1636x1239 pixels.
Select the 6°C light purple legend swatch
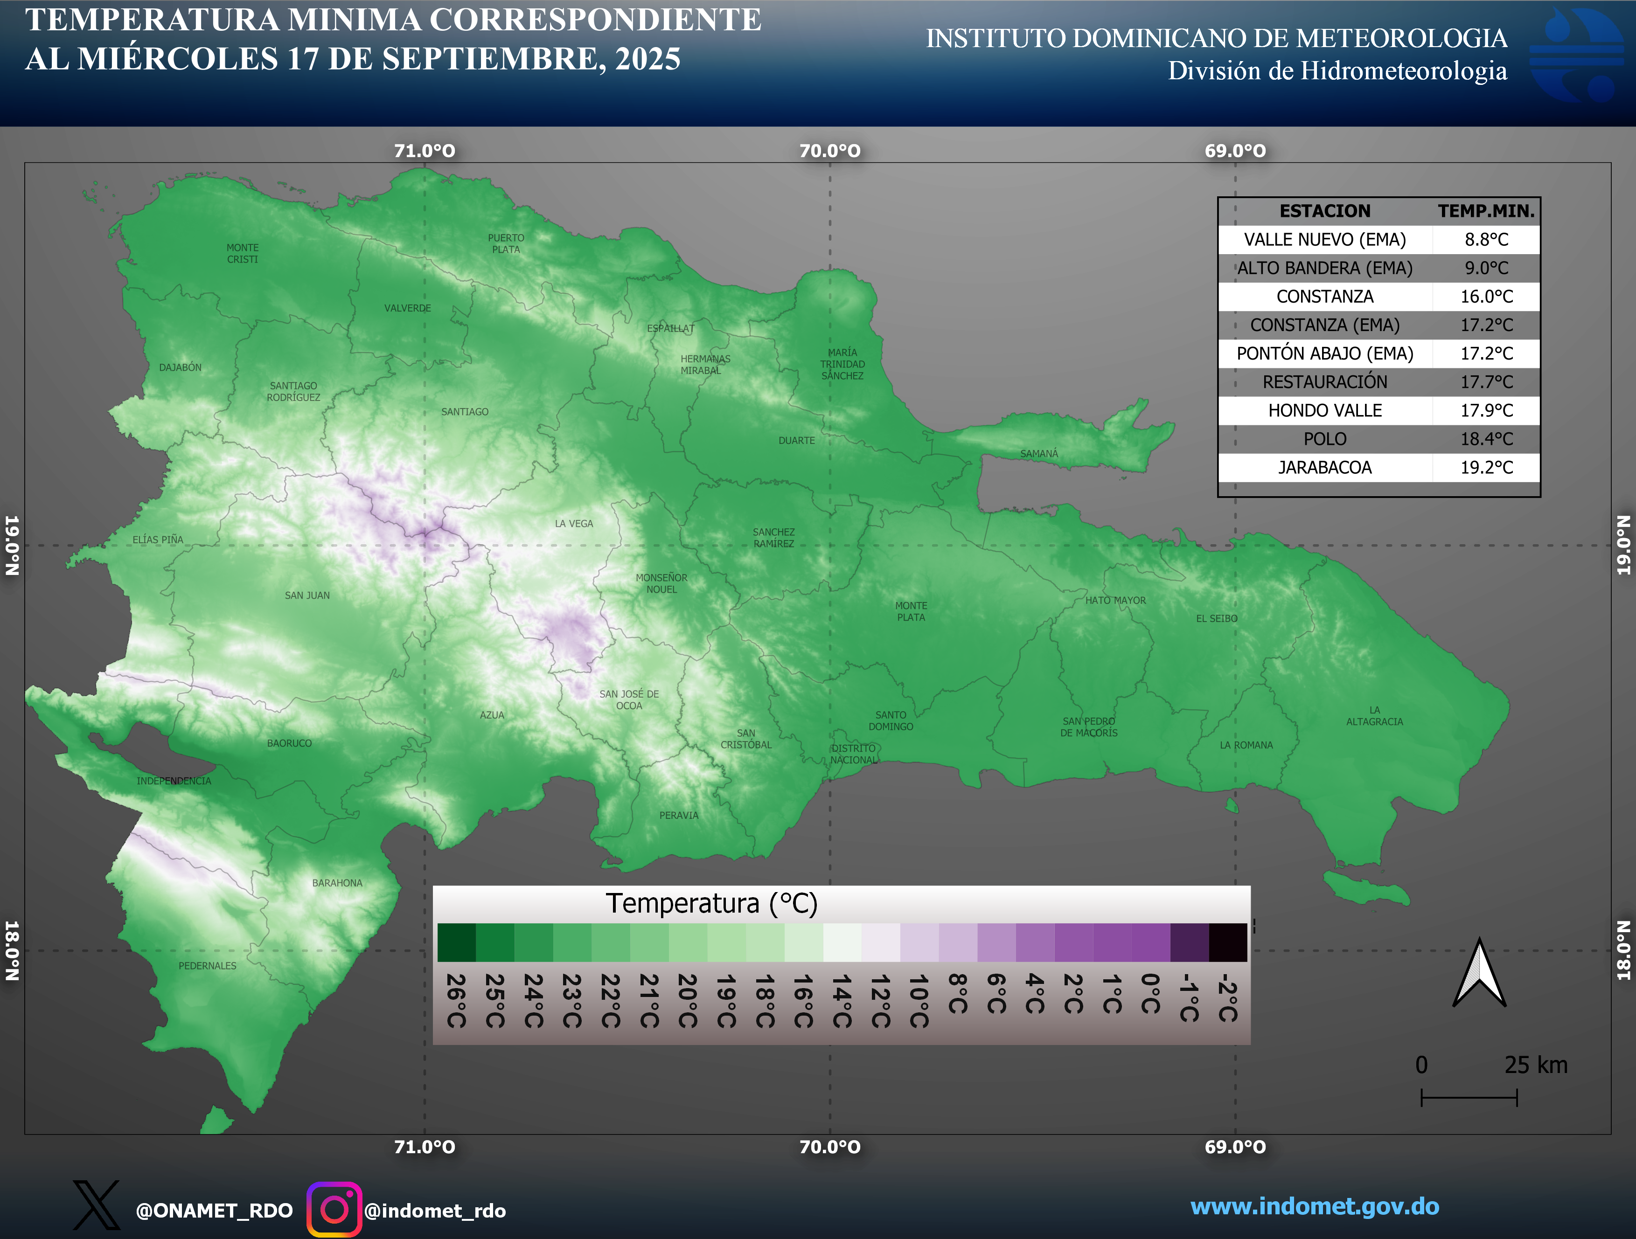[996, 942]
